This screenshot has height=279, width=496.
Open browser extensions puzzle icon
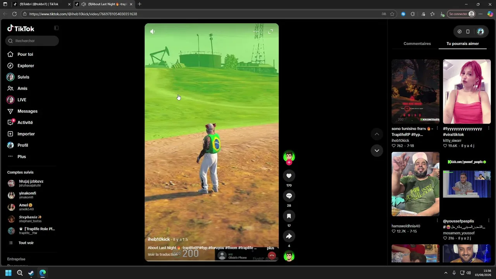coord(413,14)
